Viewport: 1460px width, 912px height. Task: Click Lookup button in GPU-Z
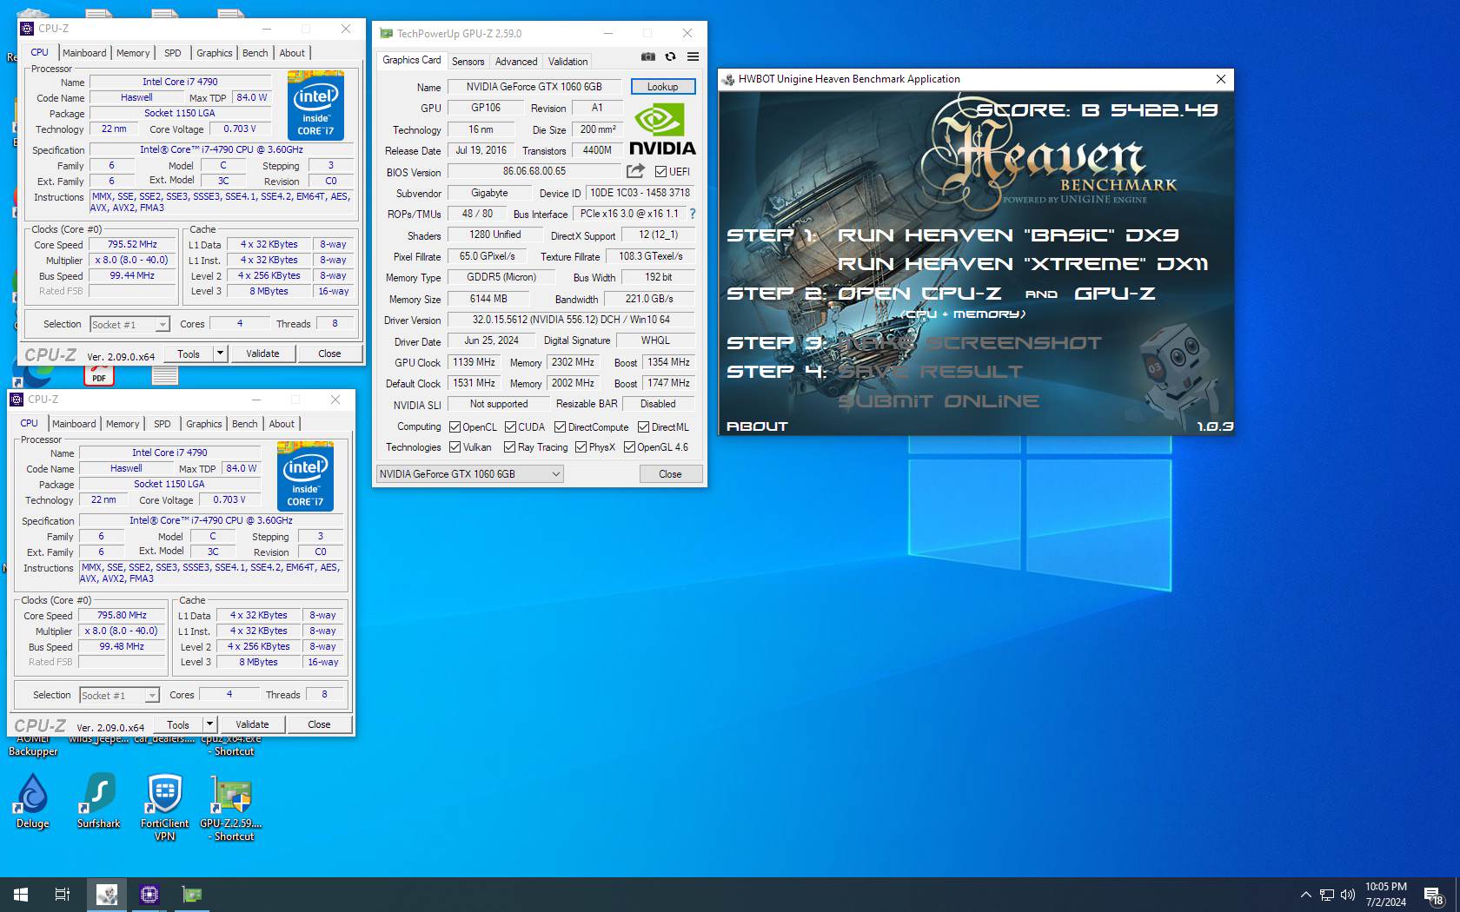[662, 87]
